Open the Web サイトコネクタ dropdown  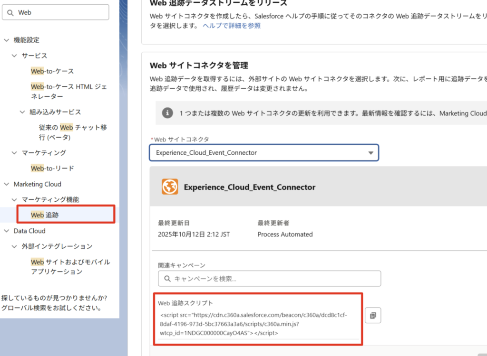click(x=264, y=152)
